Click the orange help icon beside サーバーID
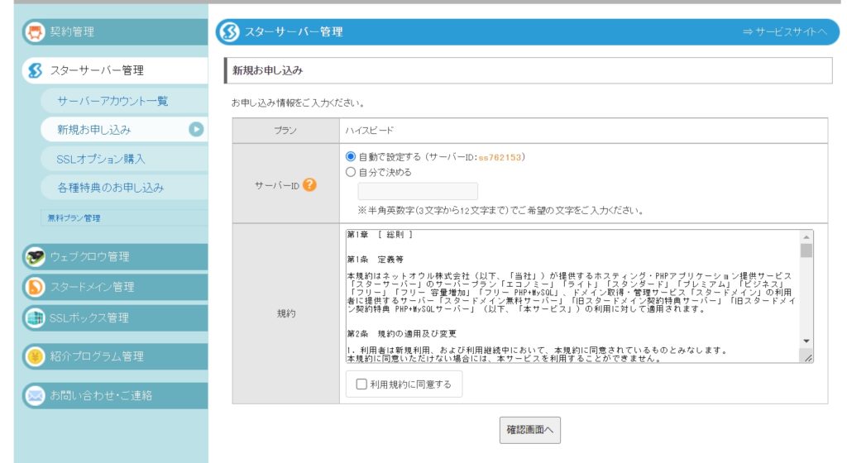Viewport: 847px width, 463px height. click(x=310, y=184)
